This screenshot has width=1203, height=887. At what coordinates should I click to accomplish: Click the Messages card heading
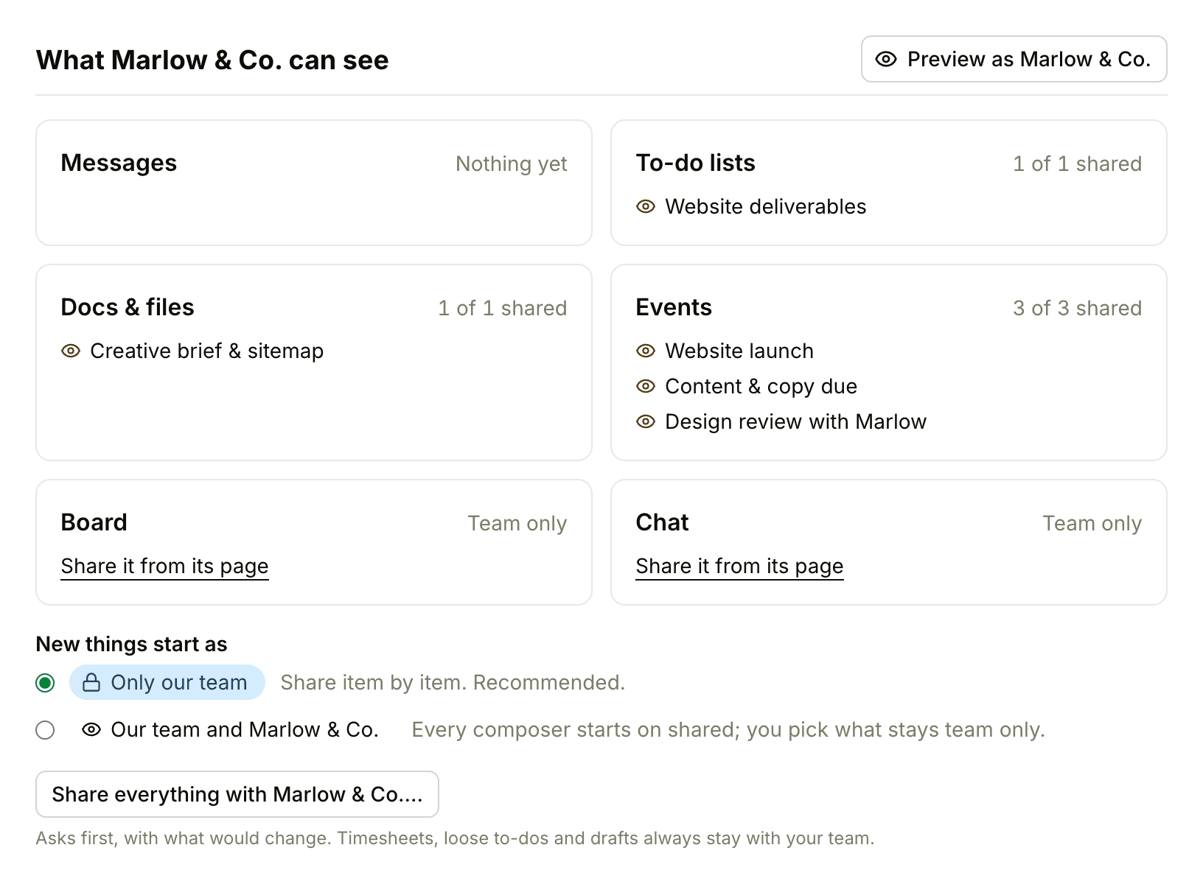point(119,163)
